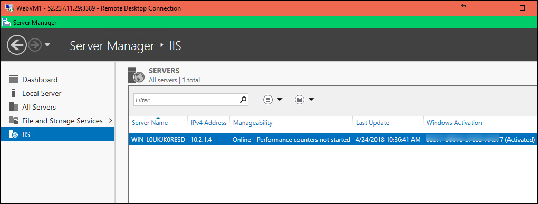
Task: Click the magnifier search icon in Filter
Action: coord(243,100)
